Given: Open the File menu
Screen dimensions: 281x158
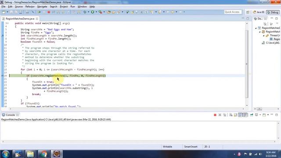Looking at the screenshot, I should click(x=4, y=7).
